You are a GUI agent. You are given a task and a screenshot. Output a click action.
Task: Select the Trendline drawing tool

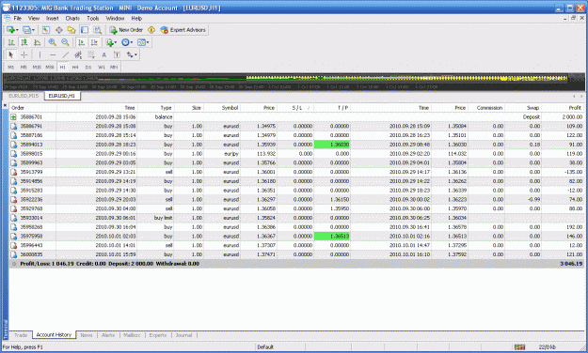65,54
